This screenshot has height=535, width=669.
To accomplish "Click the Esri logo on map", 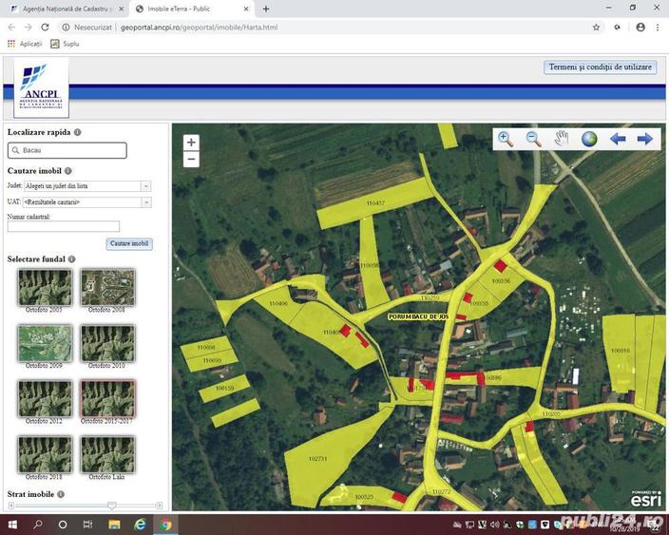I will (x=645, y=498).
